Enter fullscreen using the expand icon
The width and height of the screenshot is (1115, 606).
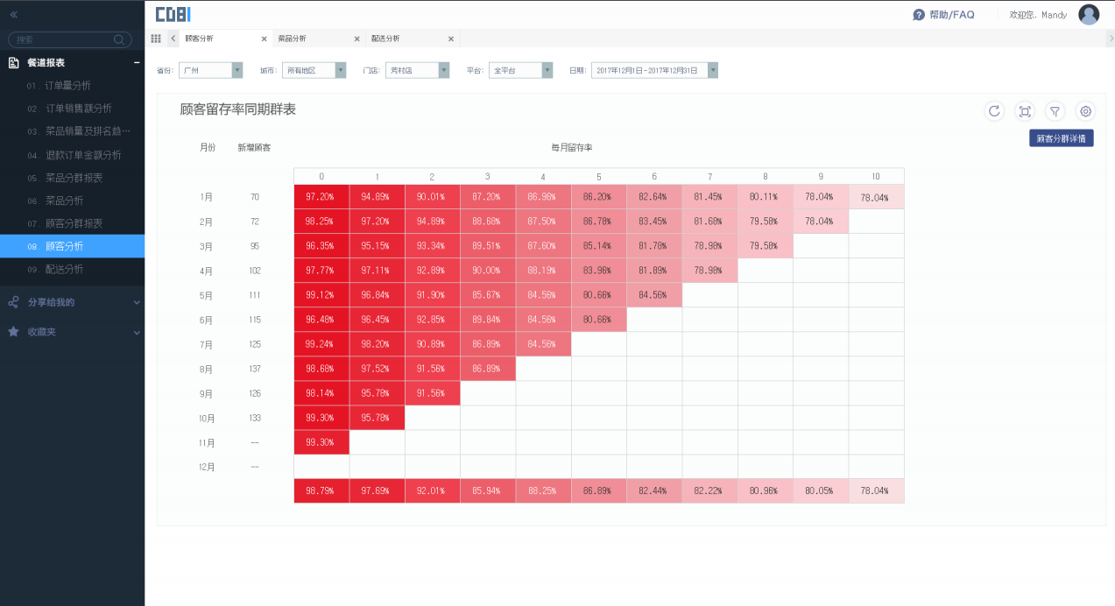[x=1024, y=111]
